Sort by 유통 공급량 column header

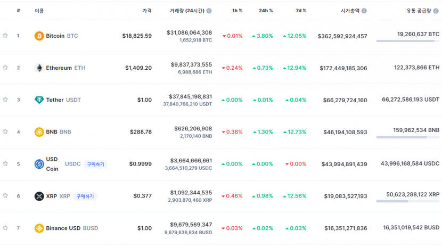(419, 11)
